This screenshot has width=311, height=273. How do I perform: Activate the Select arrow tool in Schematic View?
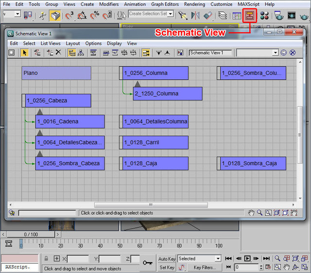[25, 52]
